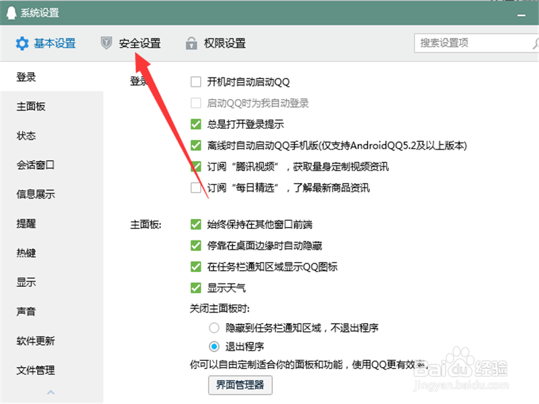The height and width of the screenshot is (404, 539).
Task: Uncheck 总是打开登录提示
Action: (x=196, y=124)
